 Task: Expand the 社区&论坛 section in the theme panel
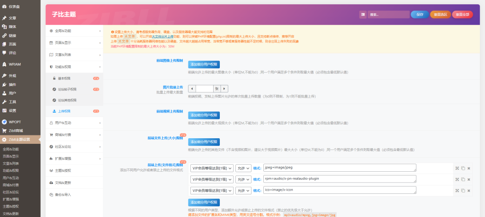tap(74, 146)
